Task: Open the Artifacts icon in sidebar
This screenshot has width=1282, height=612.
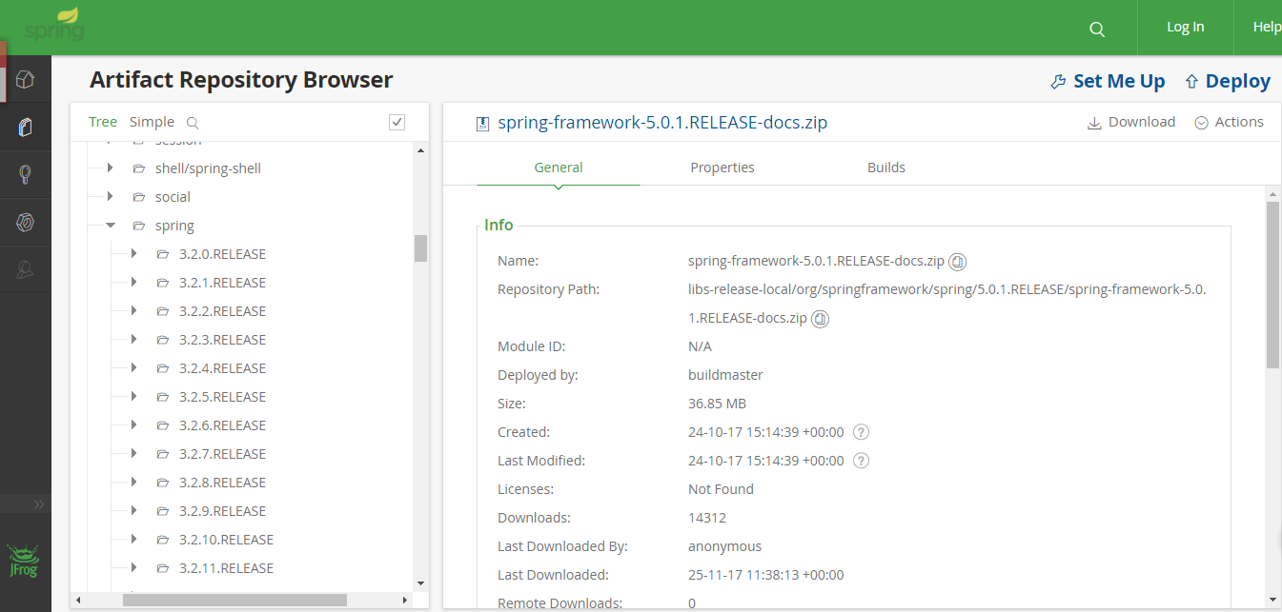Action: coord(26,127)
